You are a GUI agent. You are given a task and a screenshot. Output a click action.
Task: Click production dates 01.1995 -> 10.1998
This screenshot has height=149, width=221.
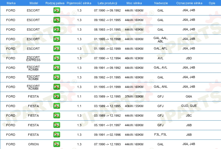(107, 39)
